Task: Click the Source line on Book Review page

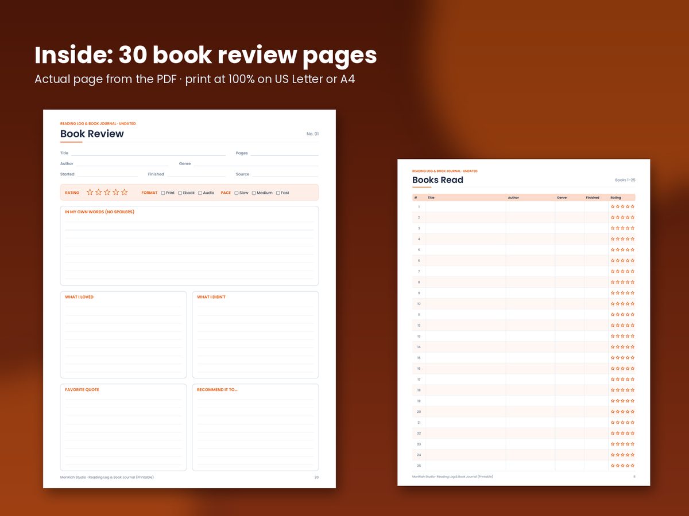Action: [x=285, y=174]
